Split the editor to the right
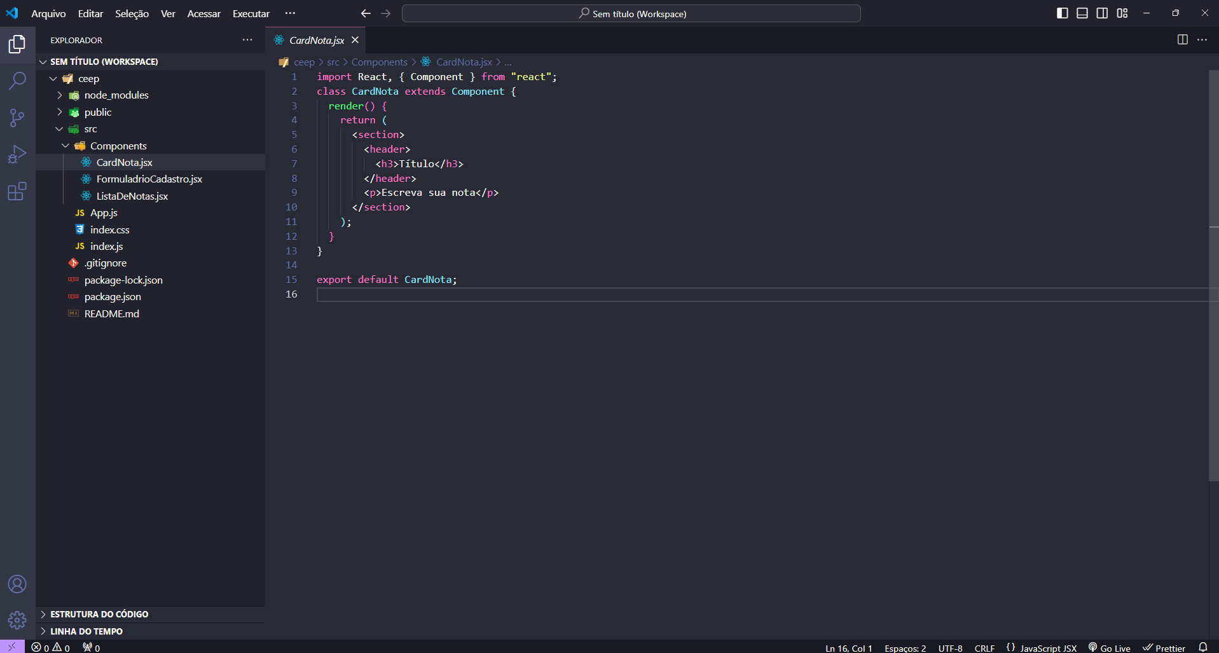The width and height of the screenshot is (1219, 653). tap(1183, 39)
